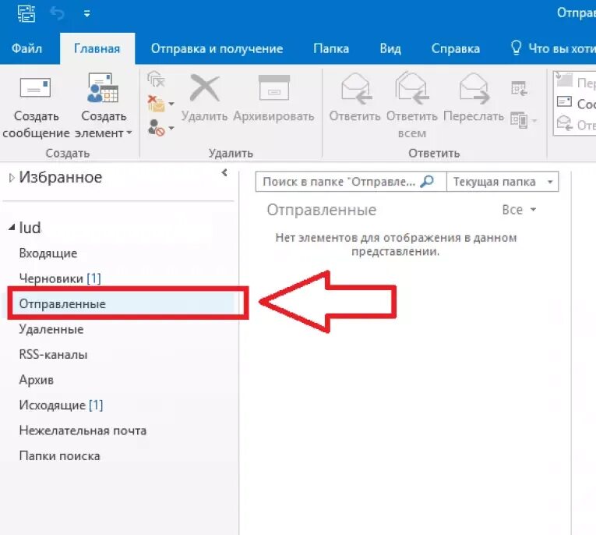Open the Нежелательная почта folder
596x535 pixels.
click(x=83, y=430)
